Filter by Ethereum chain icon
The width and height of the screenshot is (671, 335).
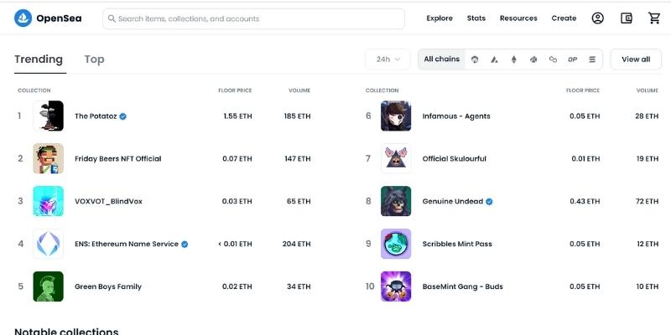click(513, 59)
